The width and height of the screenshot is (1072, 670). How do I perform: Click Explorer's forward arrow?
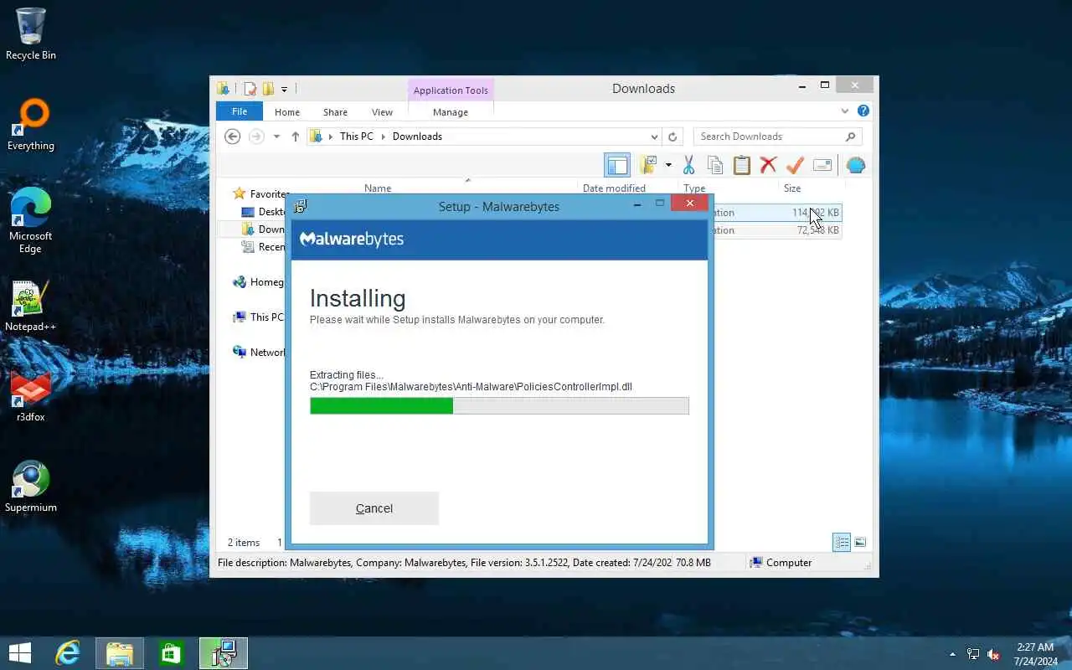pyautogui.click(x=256, y=137)
